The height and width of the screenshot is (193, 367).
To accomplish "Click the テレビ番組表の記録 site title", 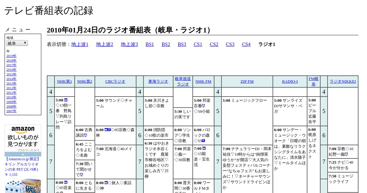I will pos(49,11).
